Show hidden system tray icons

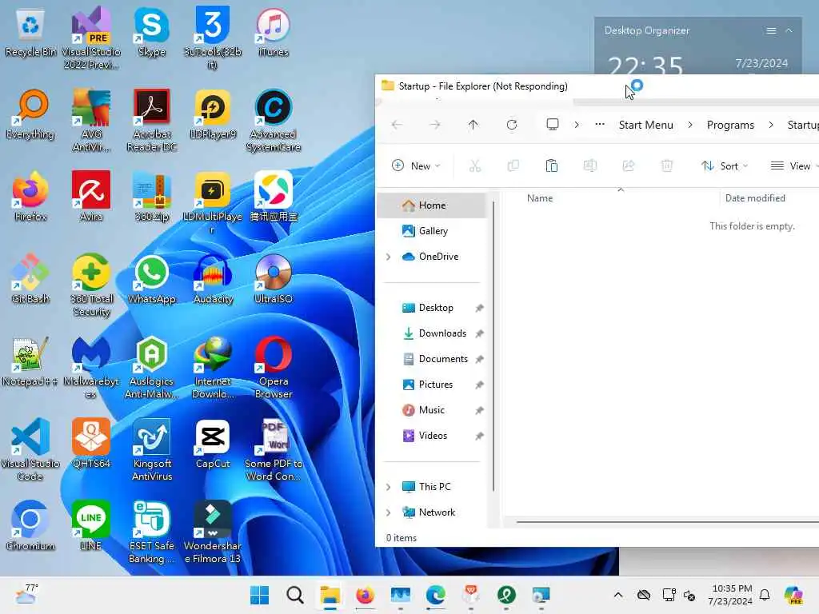[x=618, y=595]
